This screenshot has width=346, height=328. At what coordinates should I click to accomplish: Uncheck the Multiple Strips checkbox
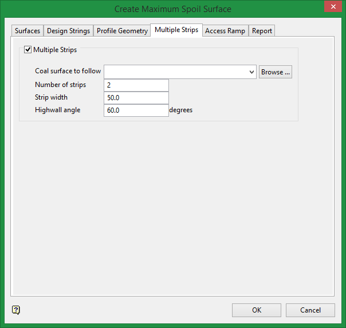[x=27, y=49]
